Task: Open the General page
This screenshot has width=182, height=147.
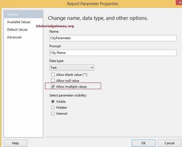Action: tap(13, 14)
